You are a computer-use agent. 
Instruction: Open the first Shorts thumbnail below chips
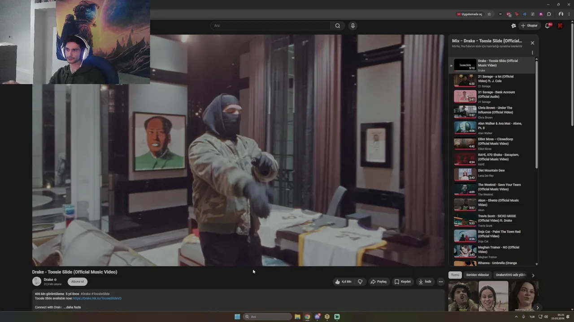coord(463,296)
